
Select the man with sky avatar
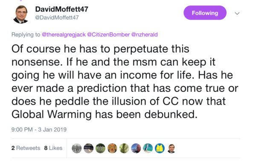click(136, 148)
